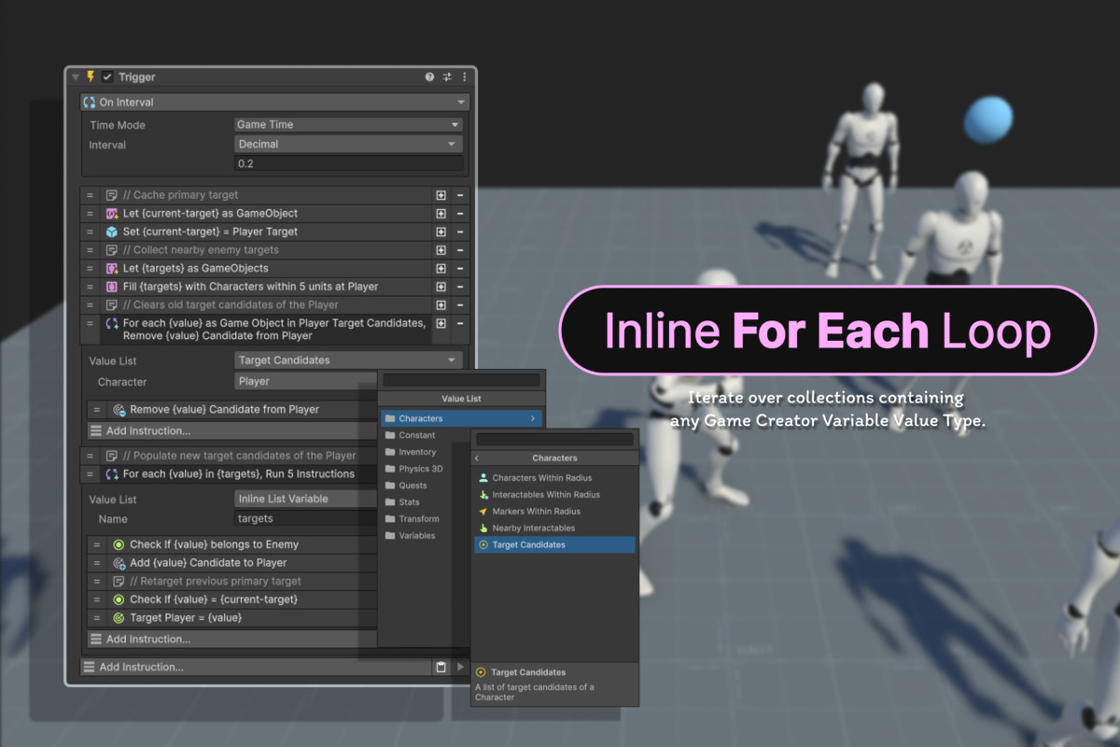Click Add {value} Candidate to Player icon

tap(119, 563)
